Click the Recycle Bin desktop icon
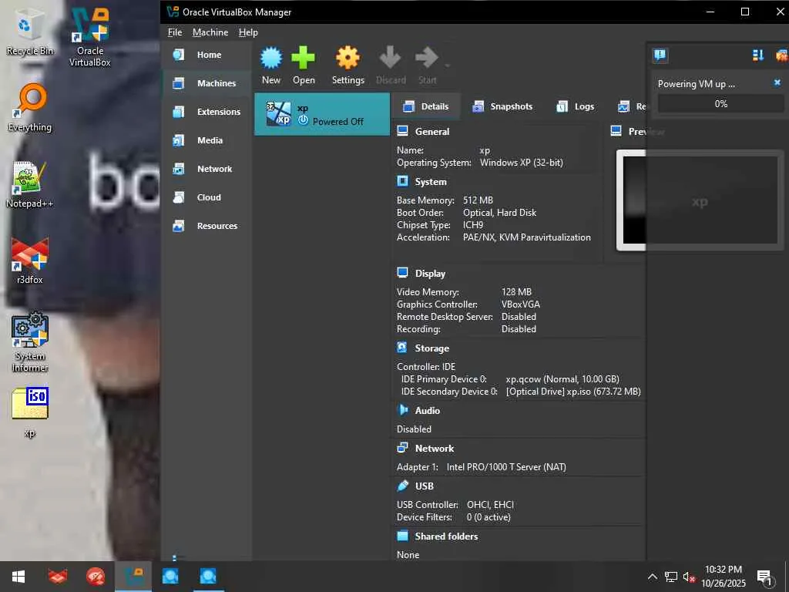Image resolution: width=789 pixels, height=592 pixels. 30,32
